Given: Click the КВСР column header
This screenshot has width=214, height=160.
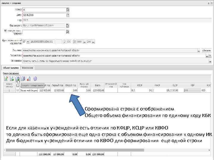Looking at the screenshot, I should [x=140, y=85].
